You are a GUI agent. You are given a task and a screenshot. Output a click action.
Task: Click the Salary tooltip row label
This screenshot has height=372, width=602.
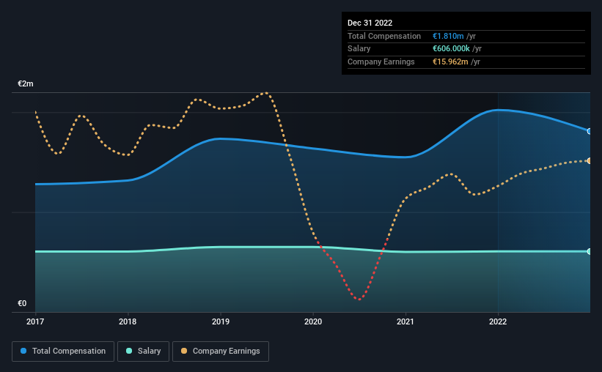click(x=359, y=49)
